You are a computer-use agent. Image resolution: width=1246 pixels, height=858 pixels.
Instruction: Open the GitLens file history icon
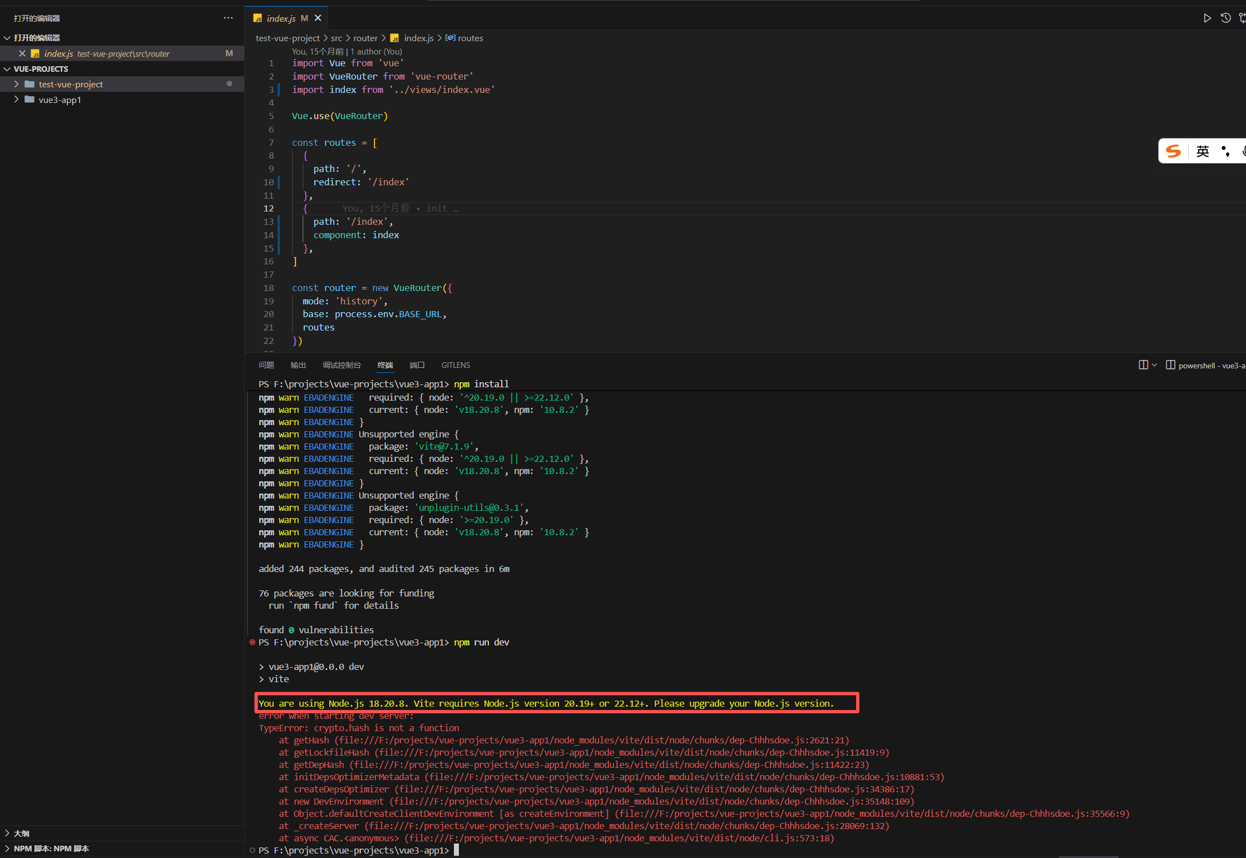click(1225, 18)
